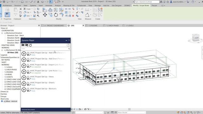
Task: Run the 01_HVAC Import Link Model script
Action: 24,66
